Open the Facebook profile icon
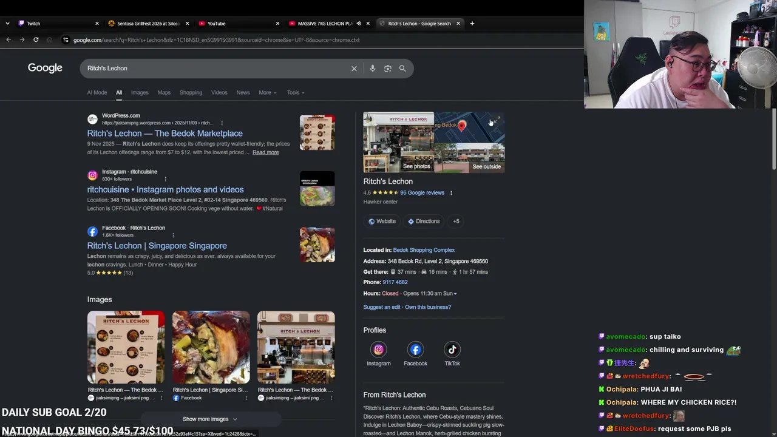The image size is (777, 437). pyautogui.click(x=415, y=350)
